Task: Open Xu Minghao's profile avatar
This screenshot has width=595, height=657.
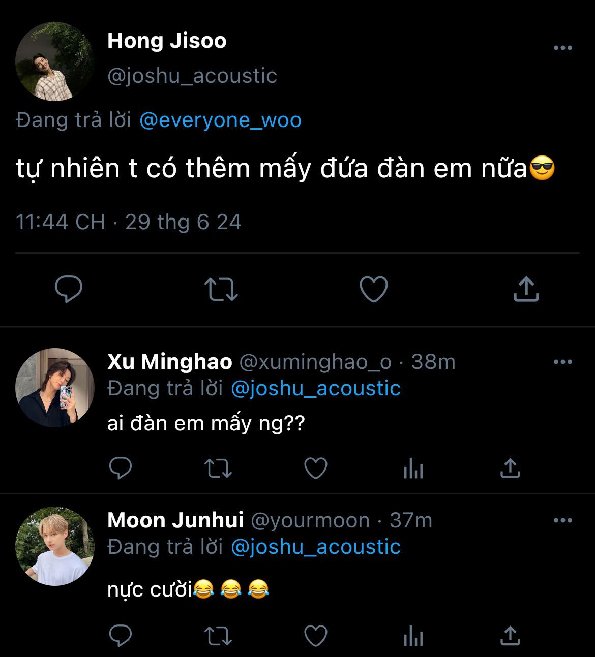Action: (x=54, y=387)
